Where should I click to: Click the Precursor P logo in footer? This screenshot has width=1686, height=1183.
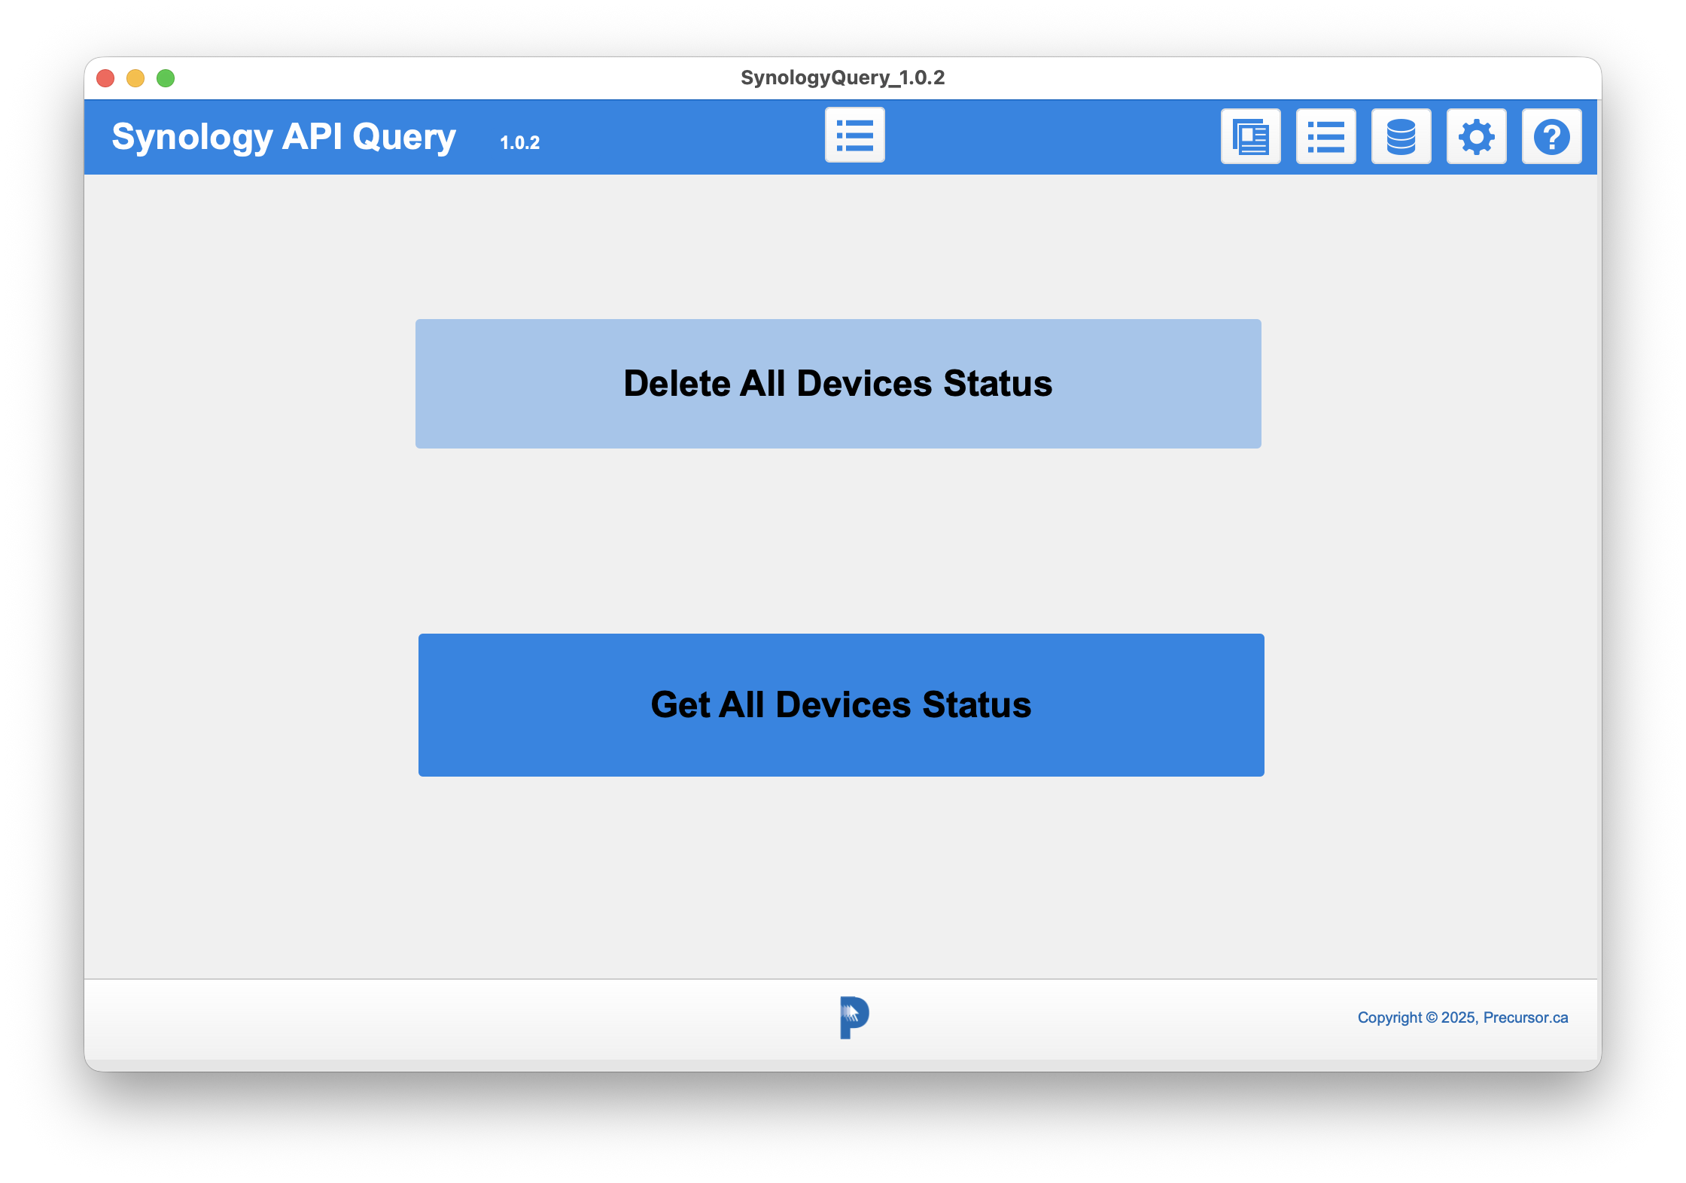click(x=854, y=1017)
